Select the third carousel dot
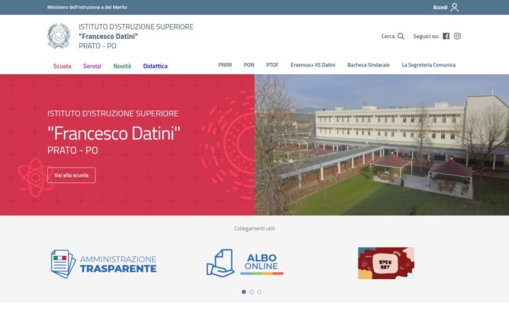The width and height of the screenshot is (509, 318). [x=259, y=292]
